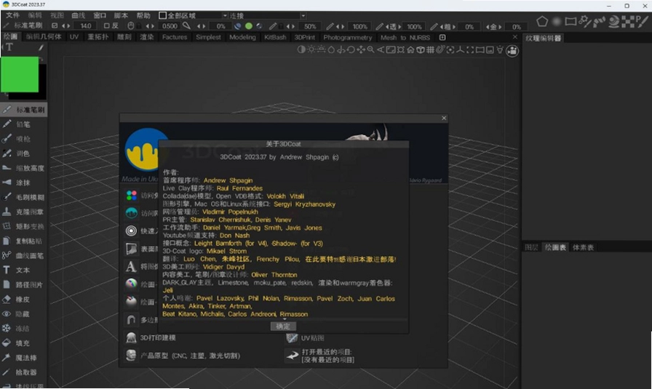Screen dimensions: 652x389
Task: Select the 冻结 freeze tool
Action: point(23,329)
